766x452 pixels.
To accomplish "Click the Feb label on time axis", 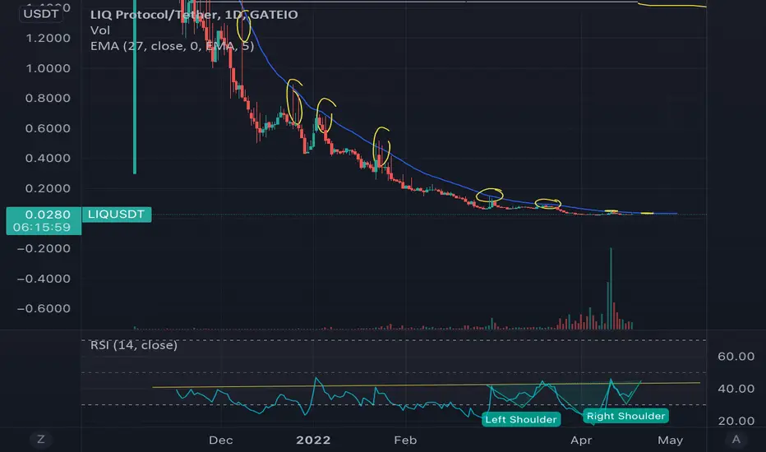I will pos(405,440).
